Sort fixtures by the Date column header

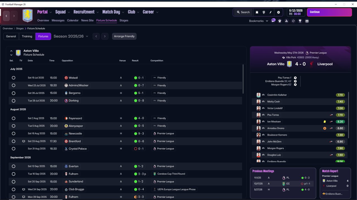pos(30,61)
